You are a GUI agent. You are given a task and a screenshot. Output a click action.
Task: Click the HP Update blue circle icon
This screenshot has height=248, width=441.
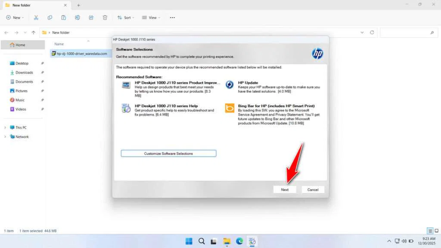click(229, 84)
